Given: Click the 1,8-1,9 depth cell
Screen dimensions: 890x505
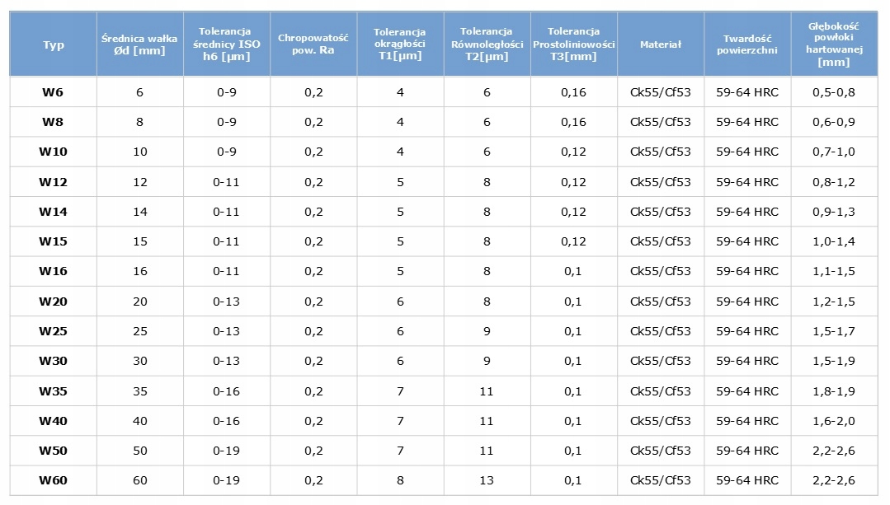Looking at the screenshot, I should pyautogui.click(x=834, y=391).
